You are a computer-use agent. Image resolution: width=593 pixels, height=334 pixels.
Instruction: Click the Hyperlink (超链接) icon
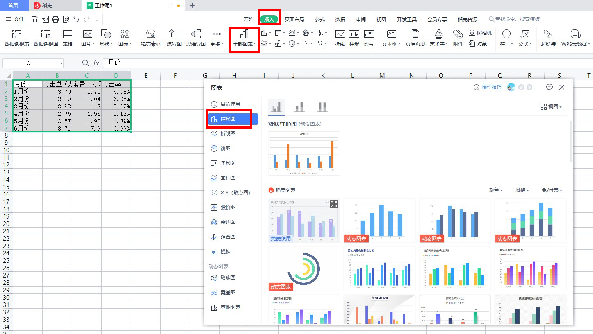(548, 38)
